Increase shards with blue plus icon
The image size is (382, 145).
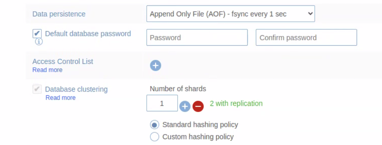[185, 106]
